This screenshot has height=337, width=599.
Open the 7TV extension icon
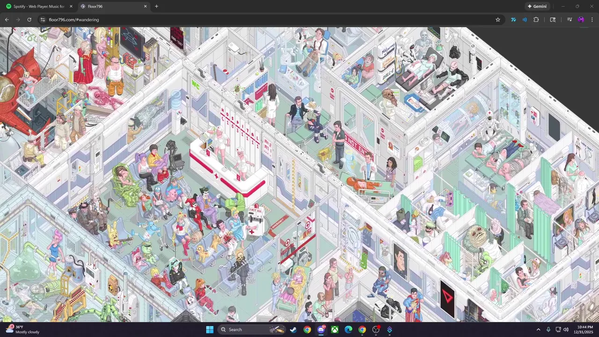pyautogui.click(x=513, y=20)
